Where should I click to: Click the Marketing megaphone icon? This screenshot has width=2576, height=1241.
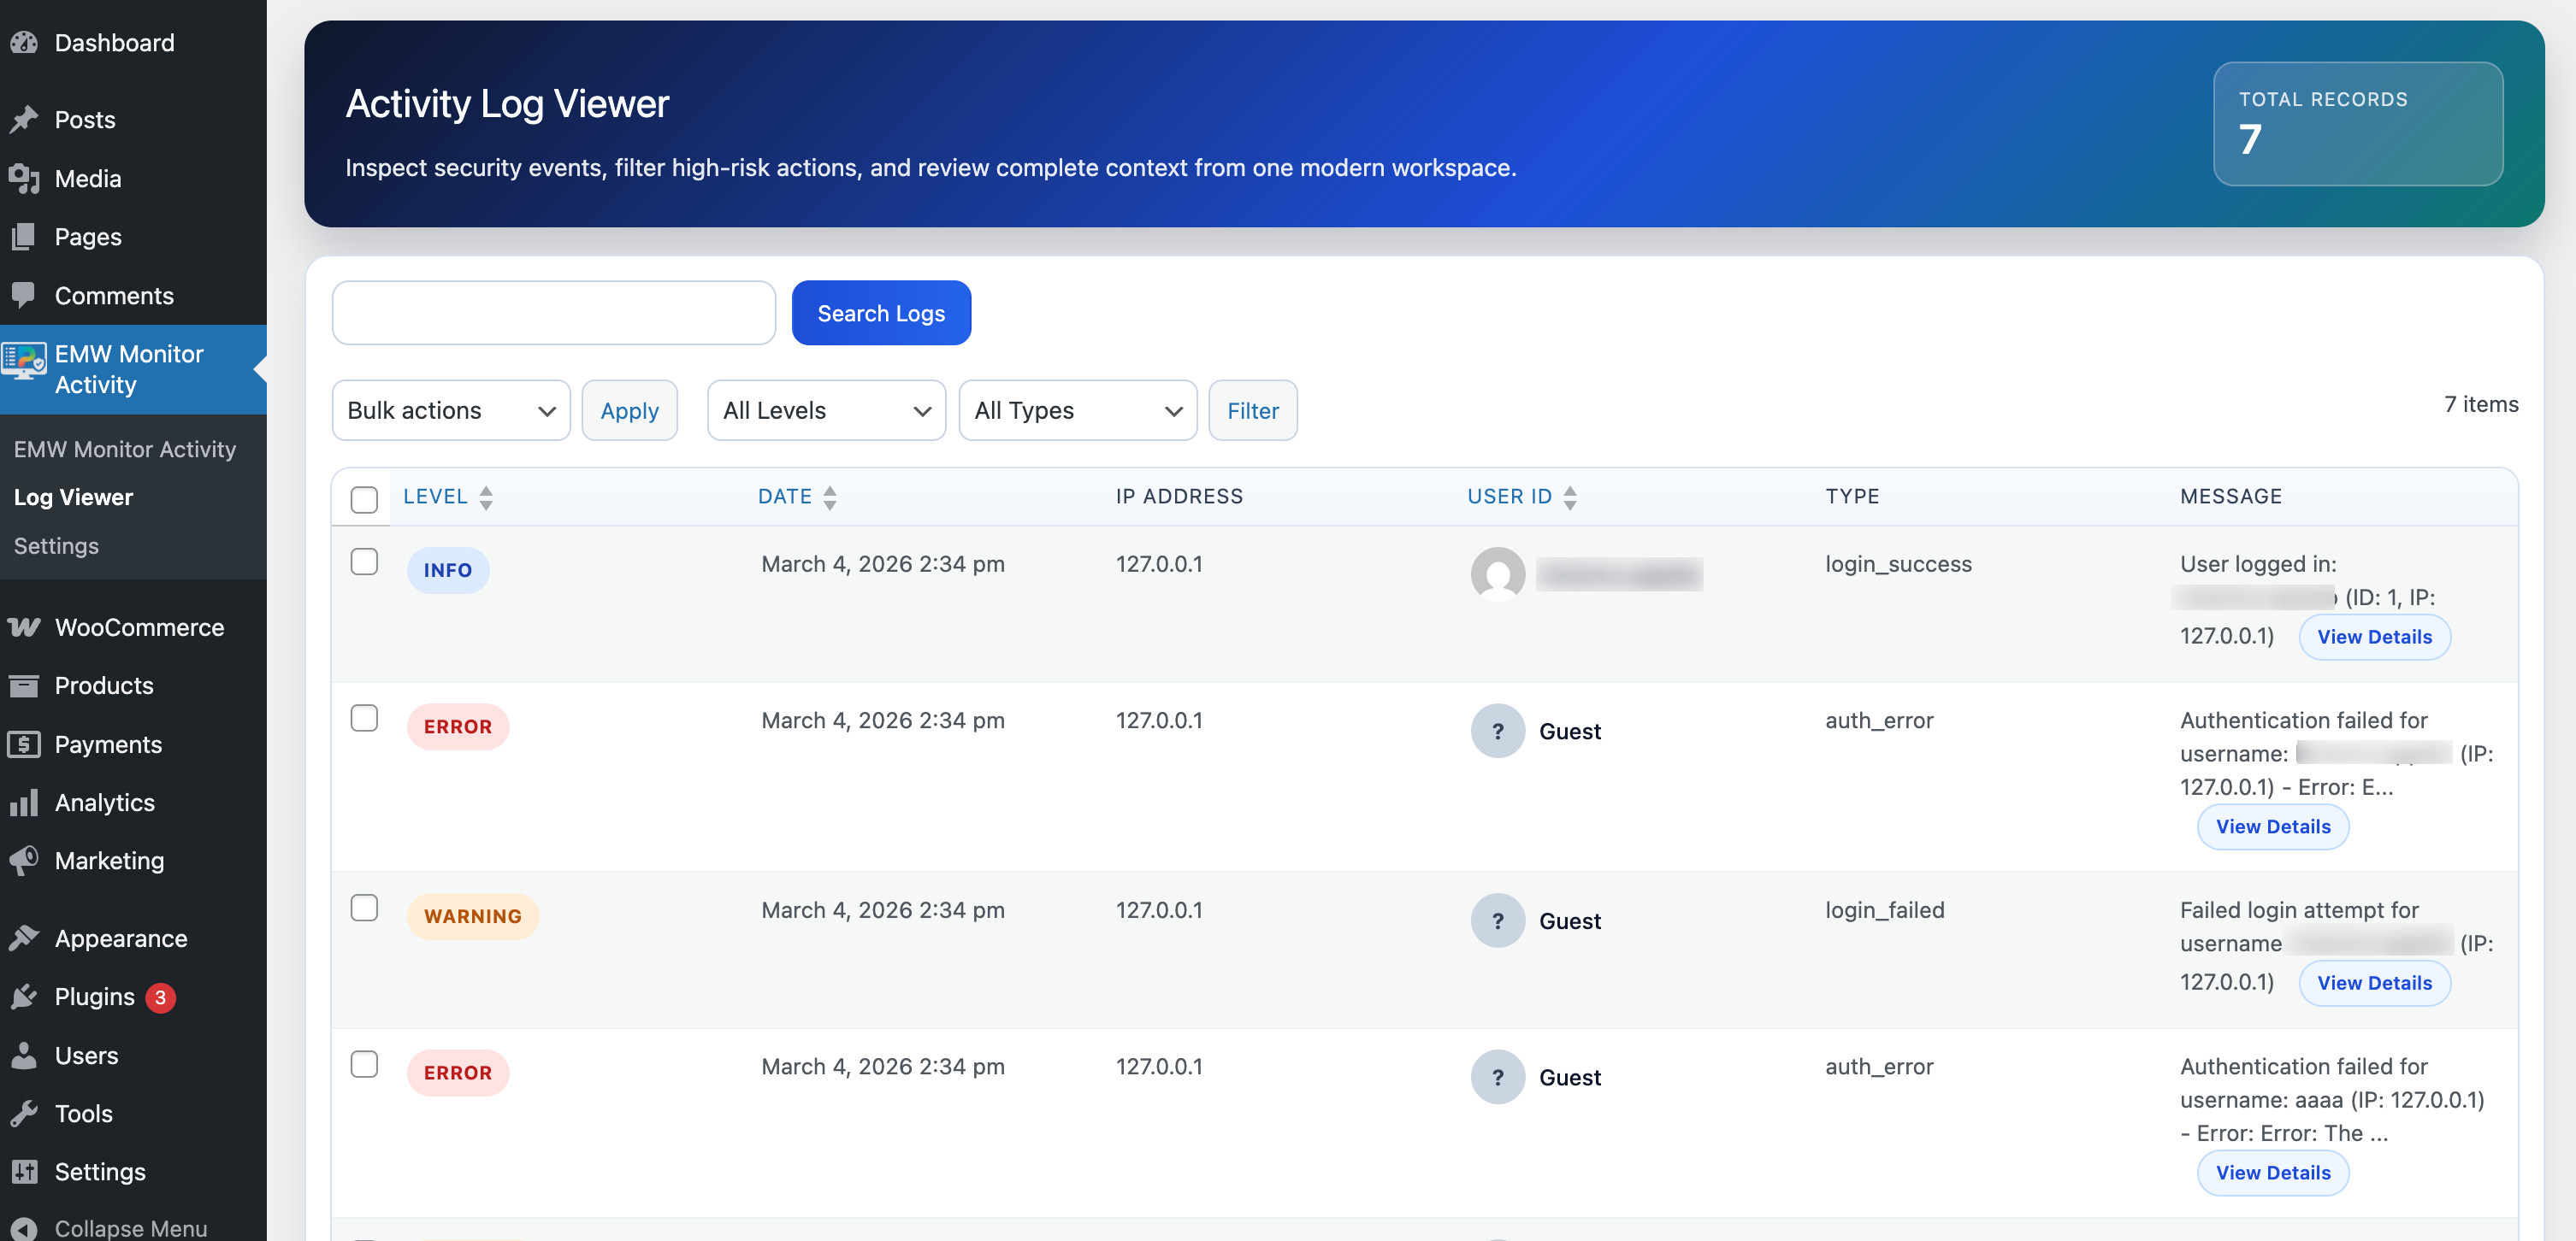24,861
